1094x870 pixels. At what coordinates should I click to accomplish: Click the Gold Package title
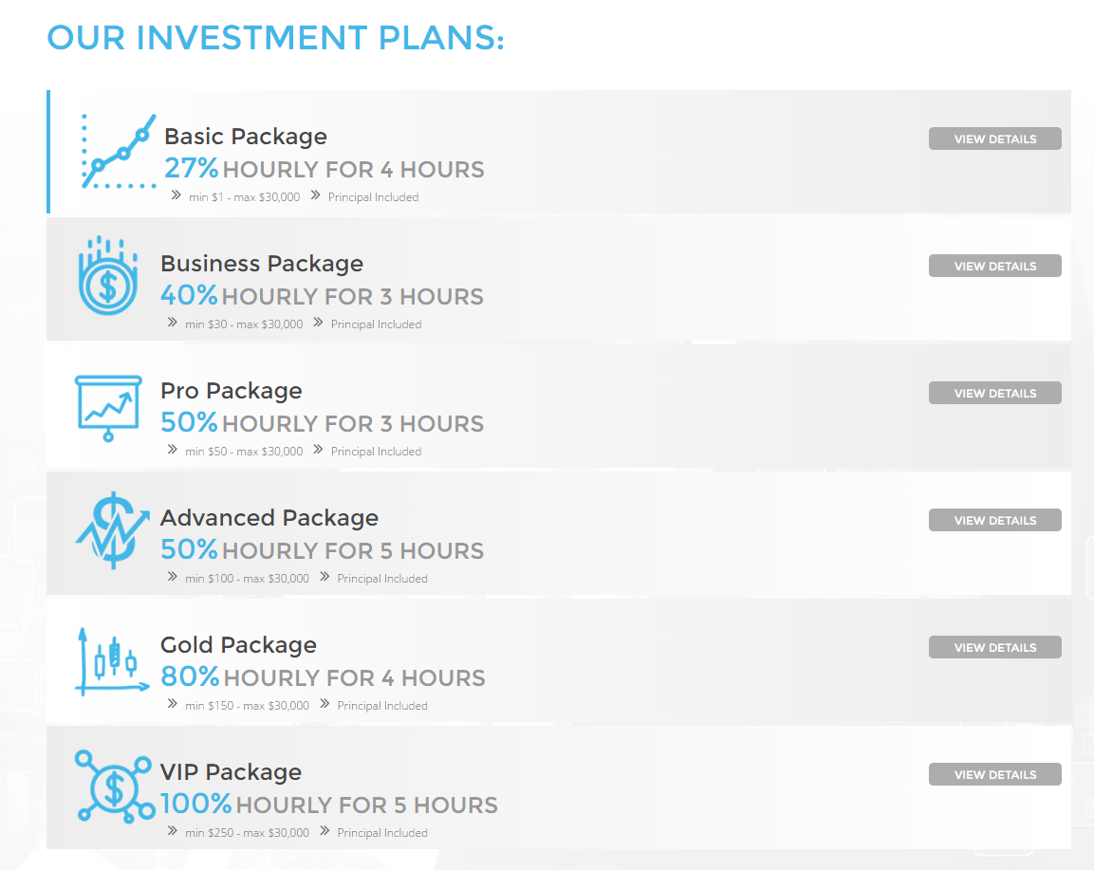point(238,645)
